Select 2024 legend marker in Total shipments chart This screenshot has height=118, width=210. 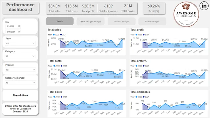coord(144,97)
